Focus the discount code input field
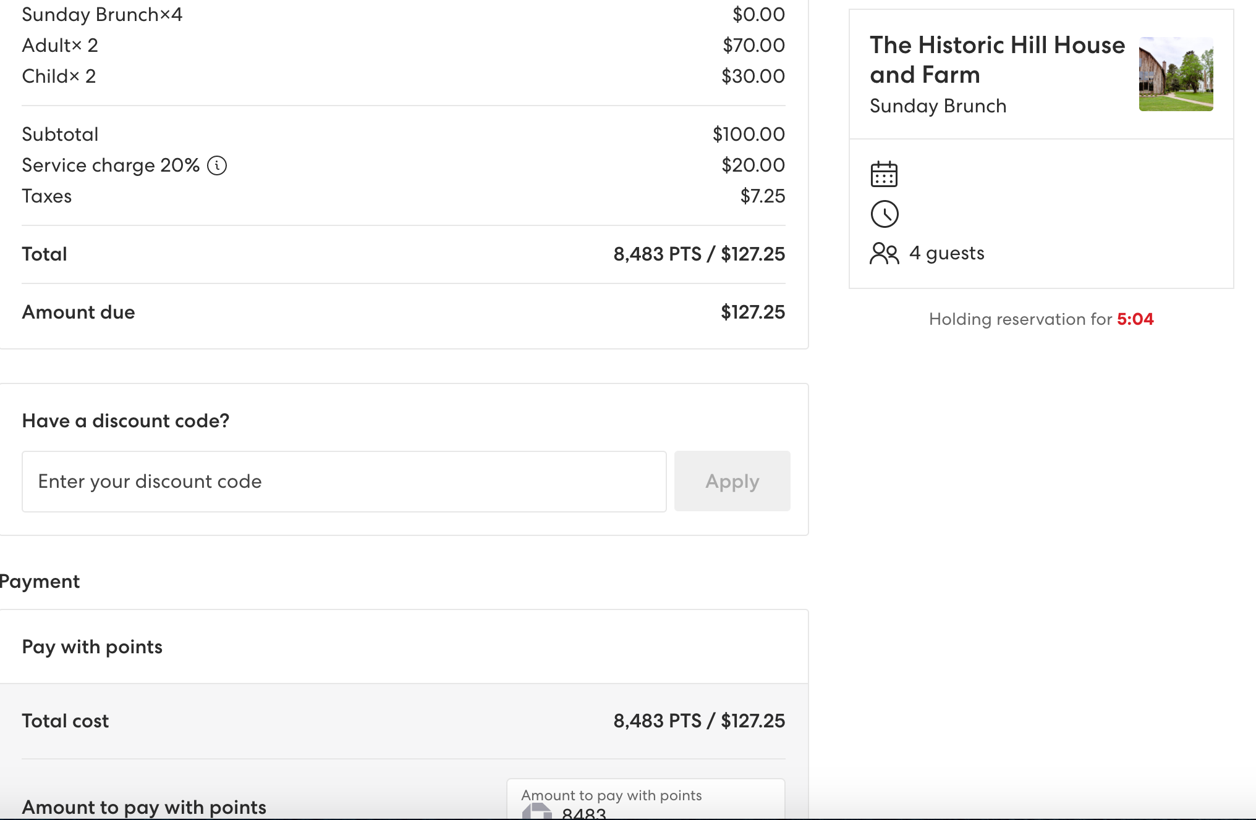Image resolution: width=1256 pixels, height=820 pixels. point(344,482)
